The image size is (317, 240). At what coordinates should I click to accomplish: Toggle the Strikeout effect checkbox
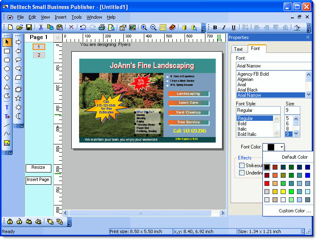coord(242,165)
